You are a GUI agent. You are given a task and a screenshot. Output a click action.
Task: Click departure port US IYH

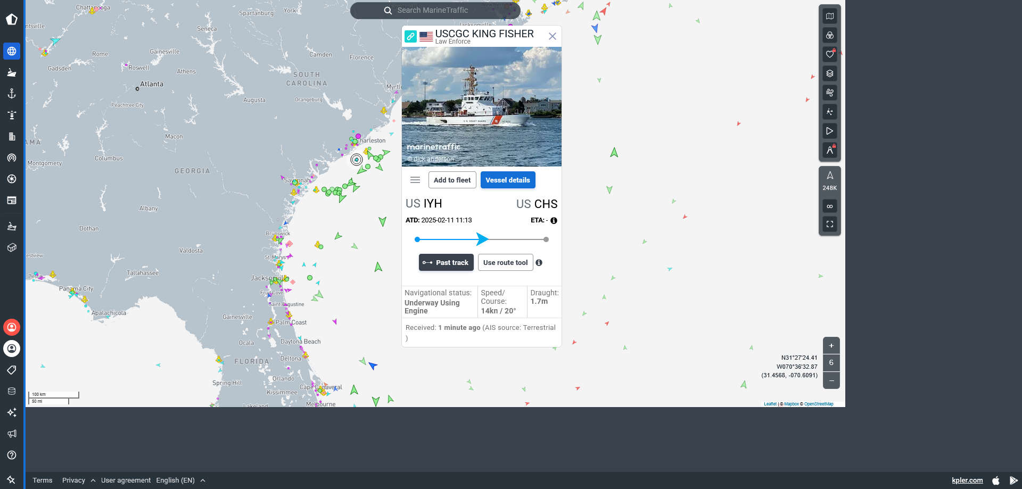pos(424,204)
